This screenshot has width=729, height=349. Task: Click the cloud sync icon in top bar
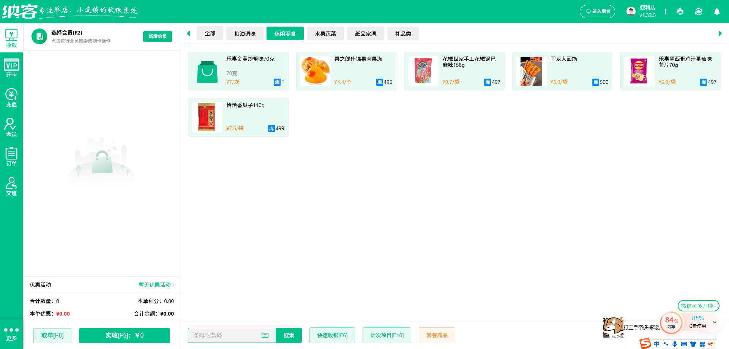pos(698,11)
